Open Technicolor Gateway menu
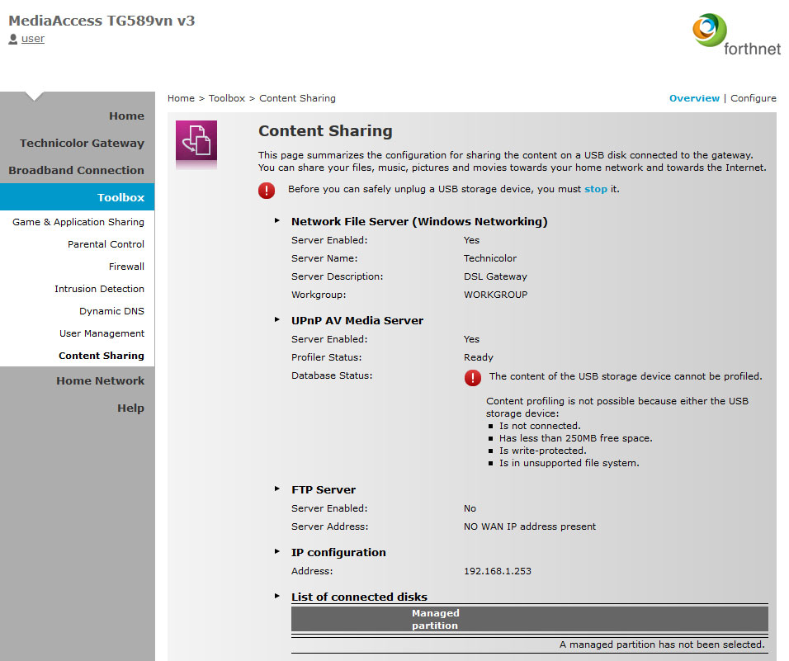 point(82,143)
